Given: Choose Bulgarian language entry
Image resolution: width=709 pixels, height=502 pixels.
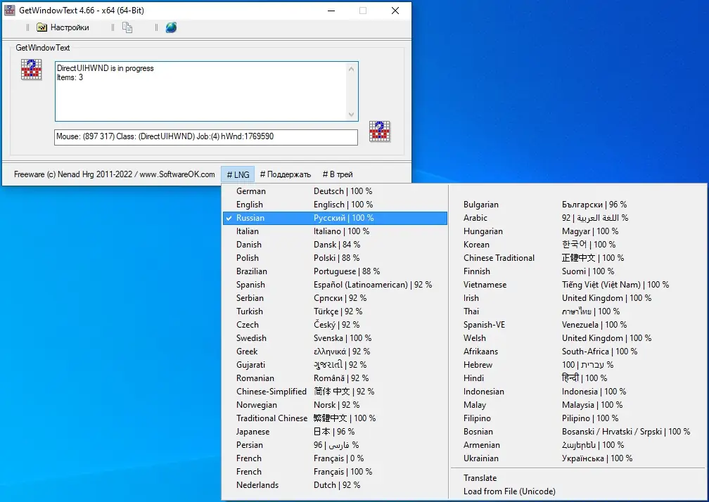Looking at the screenshot, I should [577, 205].
